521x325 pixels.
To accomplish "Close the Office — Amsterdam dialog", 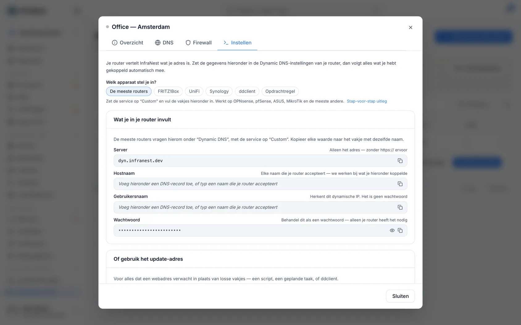I will click(411, 27).
